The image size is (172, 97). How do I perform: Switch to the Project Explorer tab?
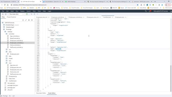coord(11,17)
